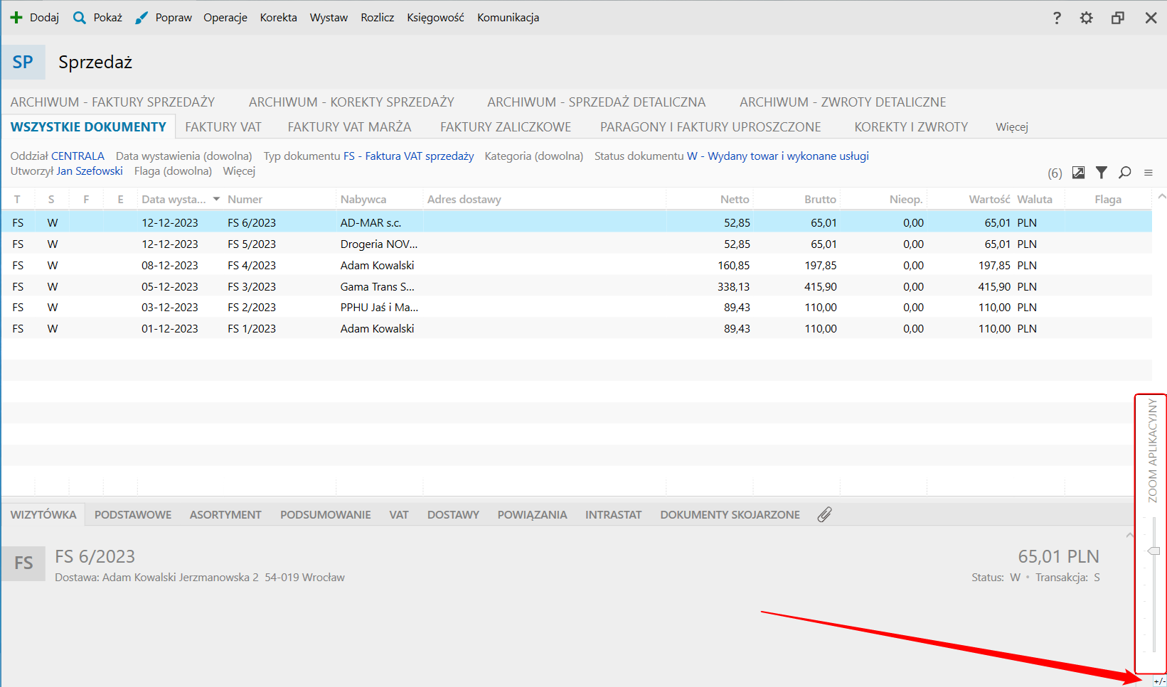Select row FS 3/2023 Gama Trans

[576, 286]
